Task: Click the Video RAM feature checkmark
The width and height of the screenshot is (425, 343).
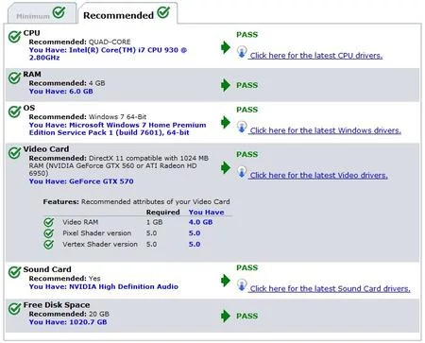Action: [49, 222]
